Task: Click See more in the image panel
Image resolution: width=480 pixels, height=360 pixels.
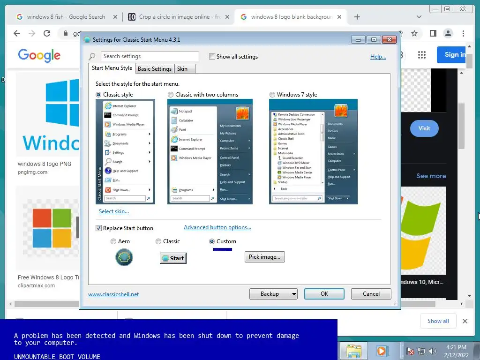Action: pyautogui.click(x=431, y=176)
